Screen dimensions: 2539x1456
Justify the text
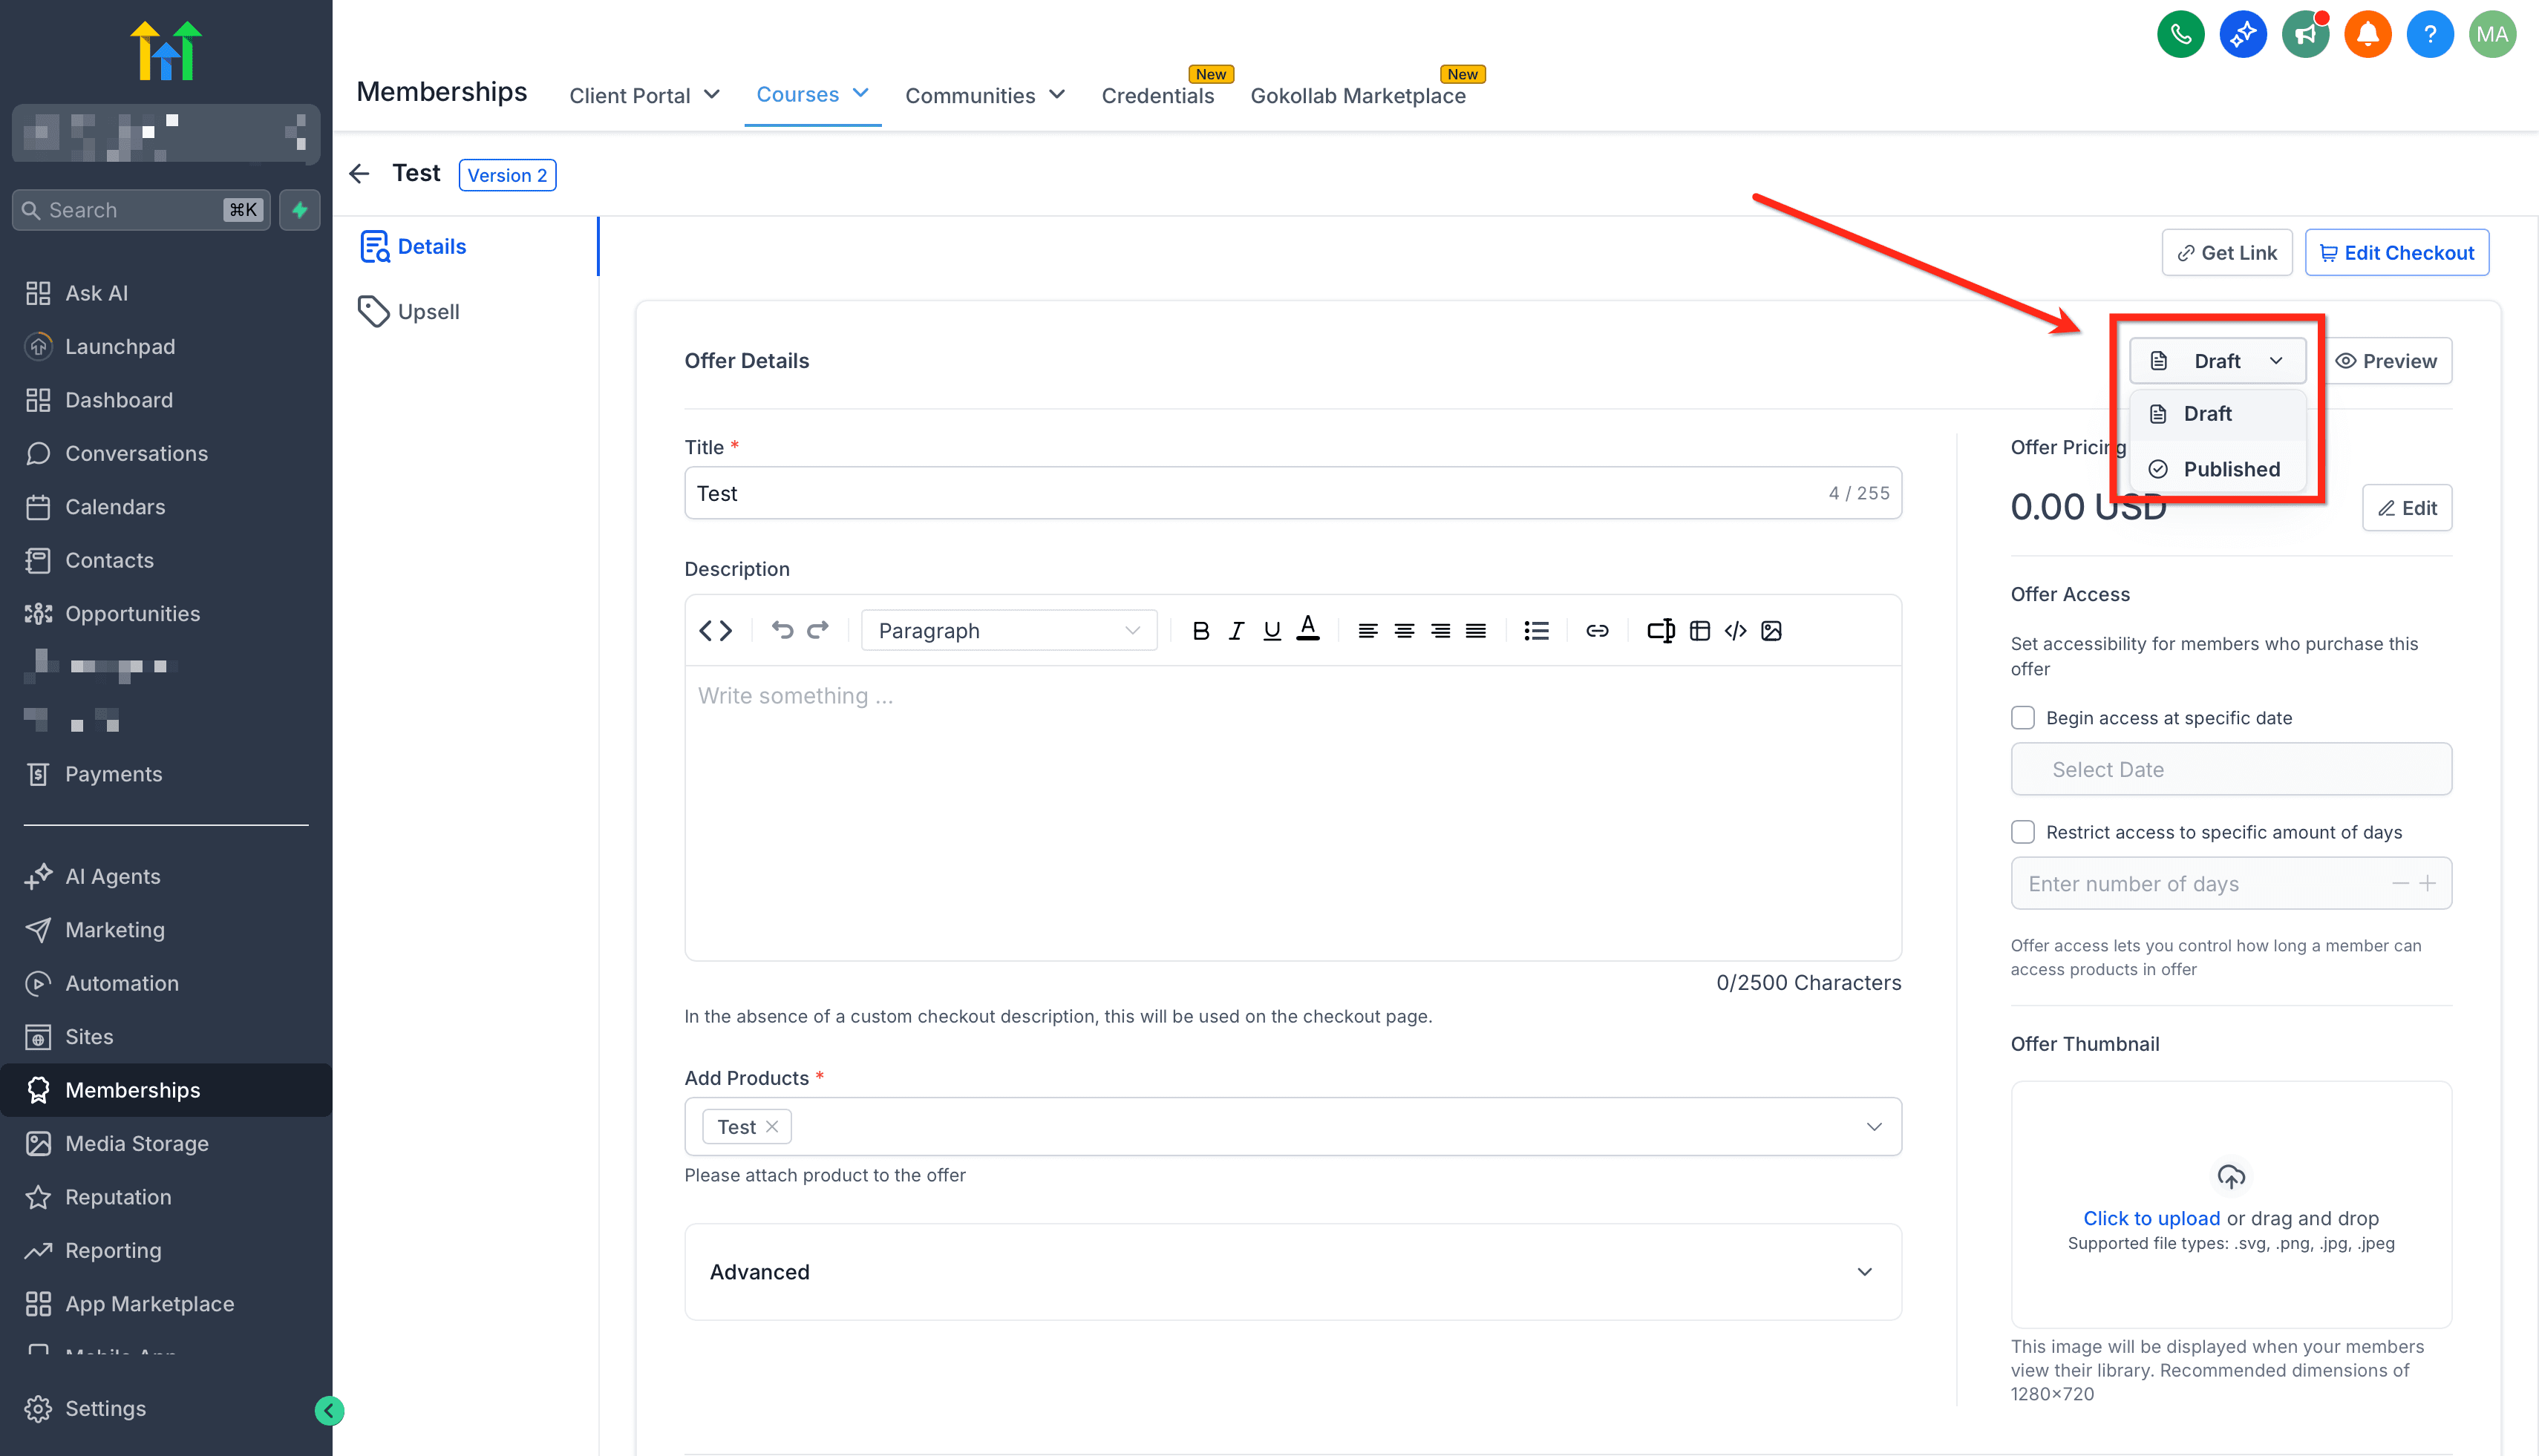point(1476,631)
